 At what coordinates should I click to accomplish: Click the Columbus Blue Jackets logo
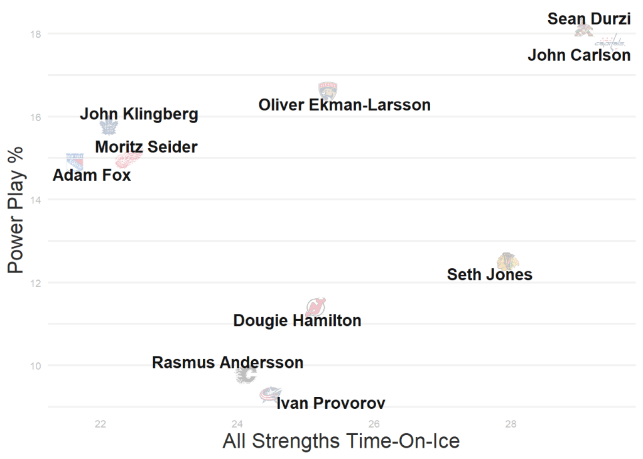271,394
